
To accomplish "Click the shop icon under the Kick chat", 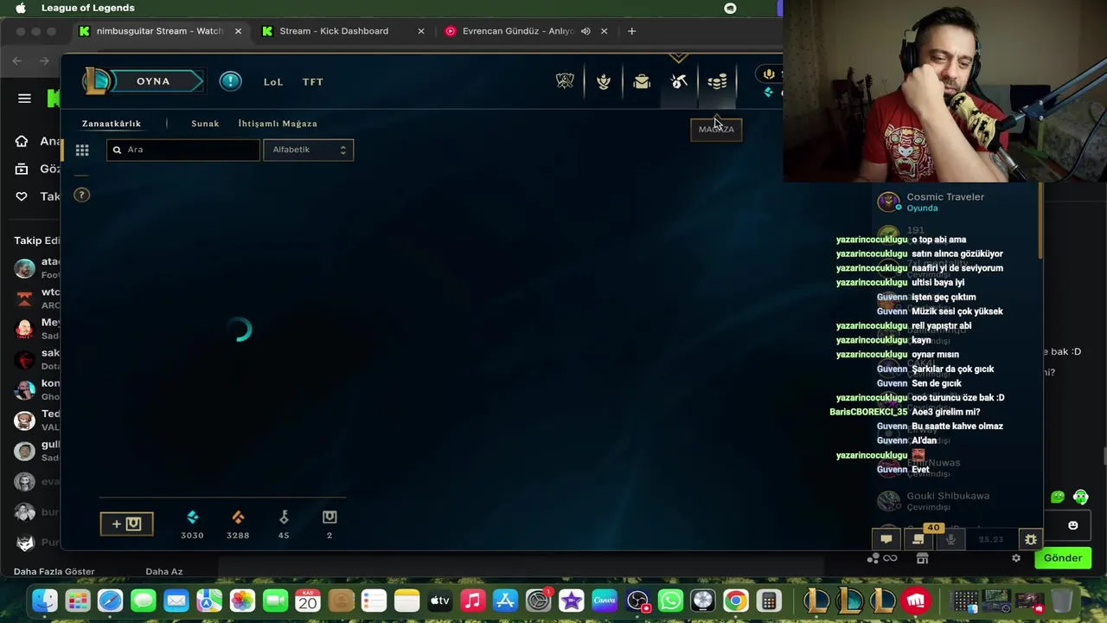I will 922,559.
